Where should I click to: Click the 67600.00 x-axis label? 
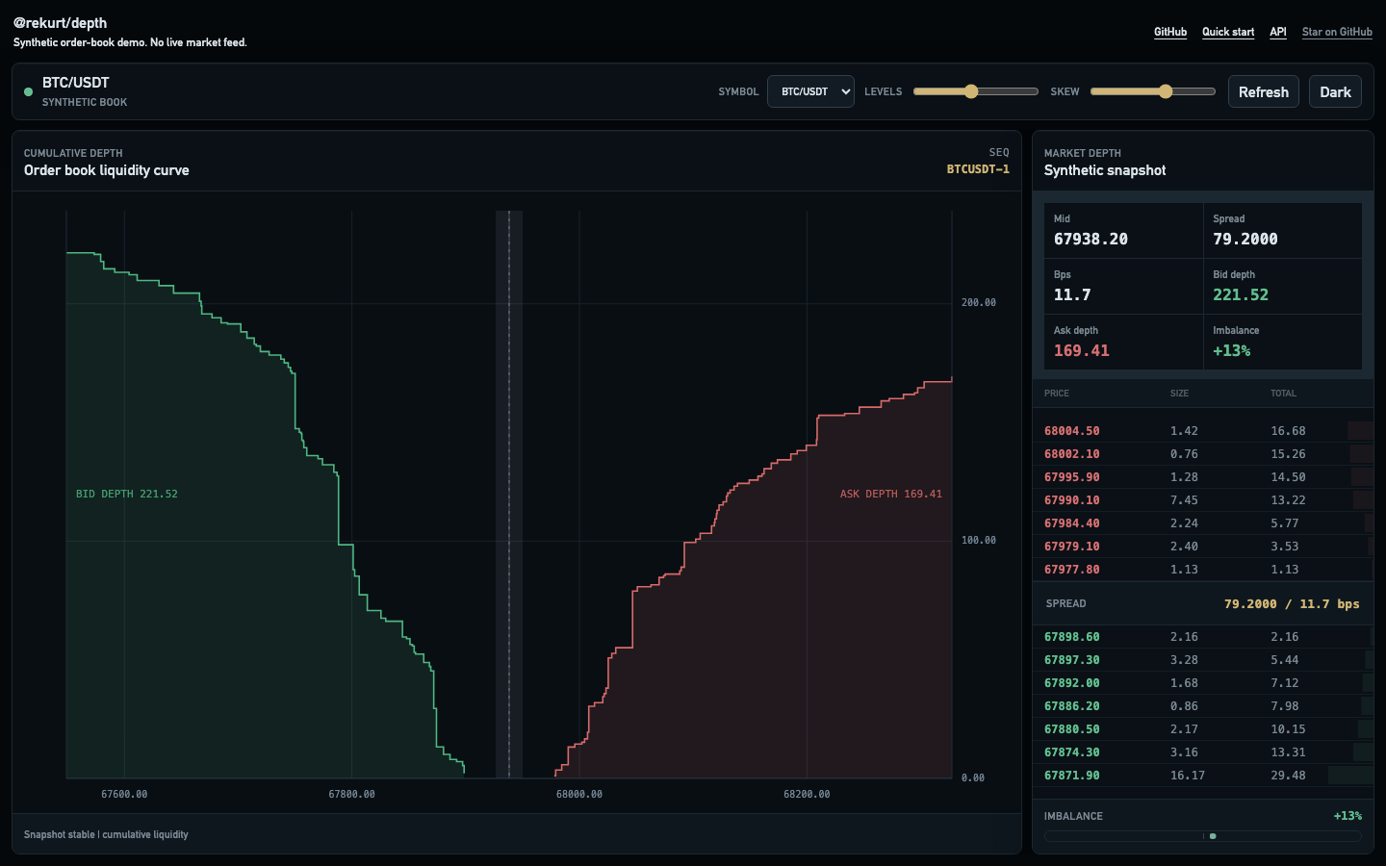tap(124, 794)
